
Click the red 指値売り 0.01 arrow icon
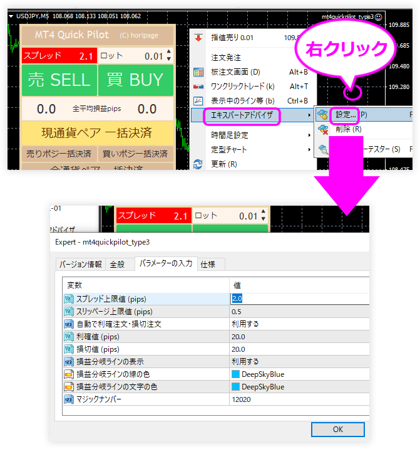[x=198, y=38]
